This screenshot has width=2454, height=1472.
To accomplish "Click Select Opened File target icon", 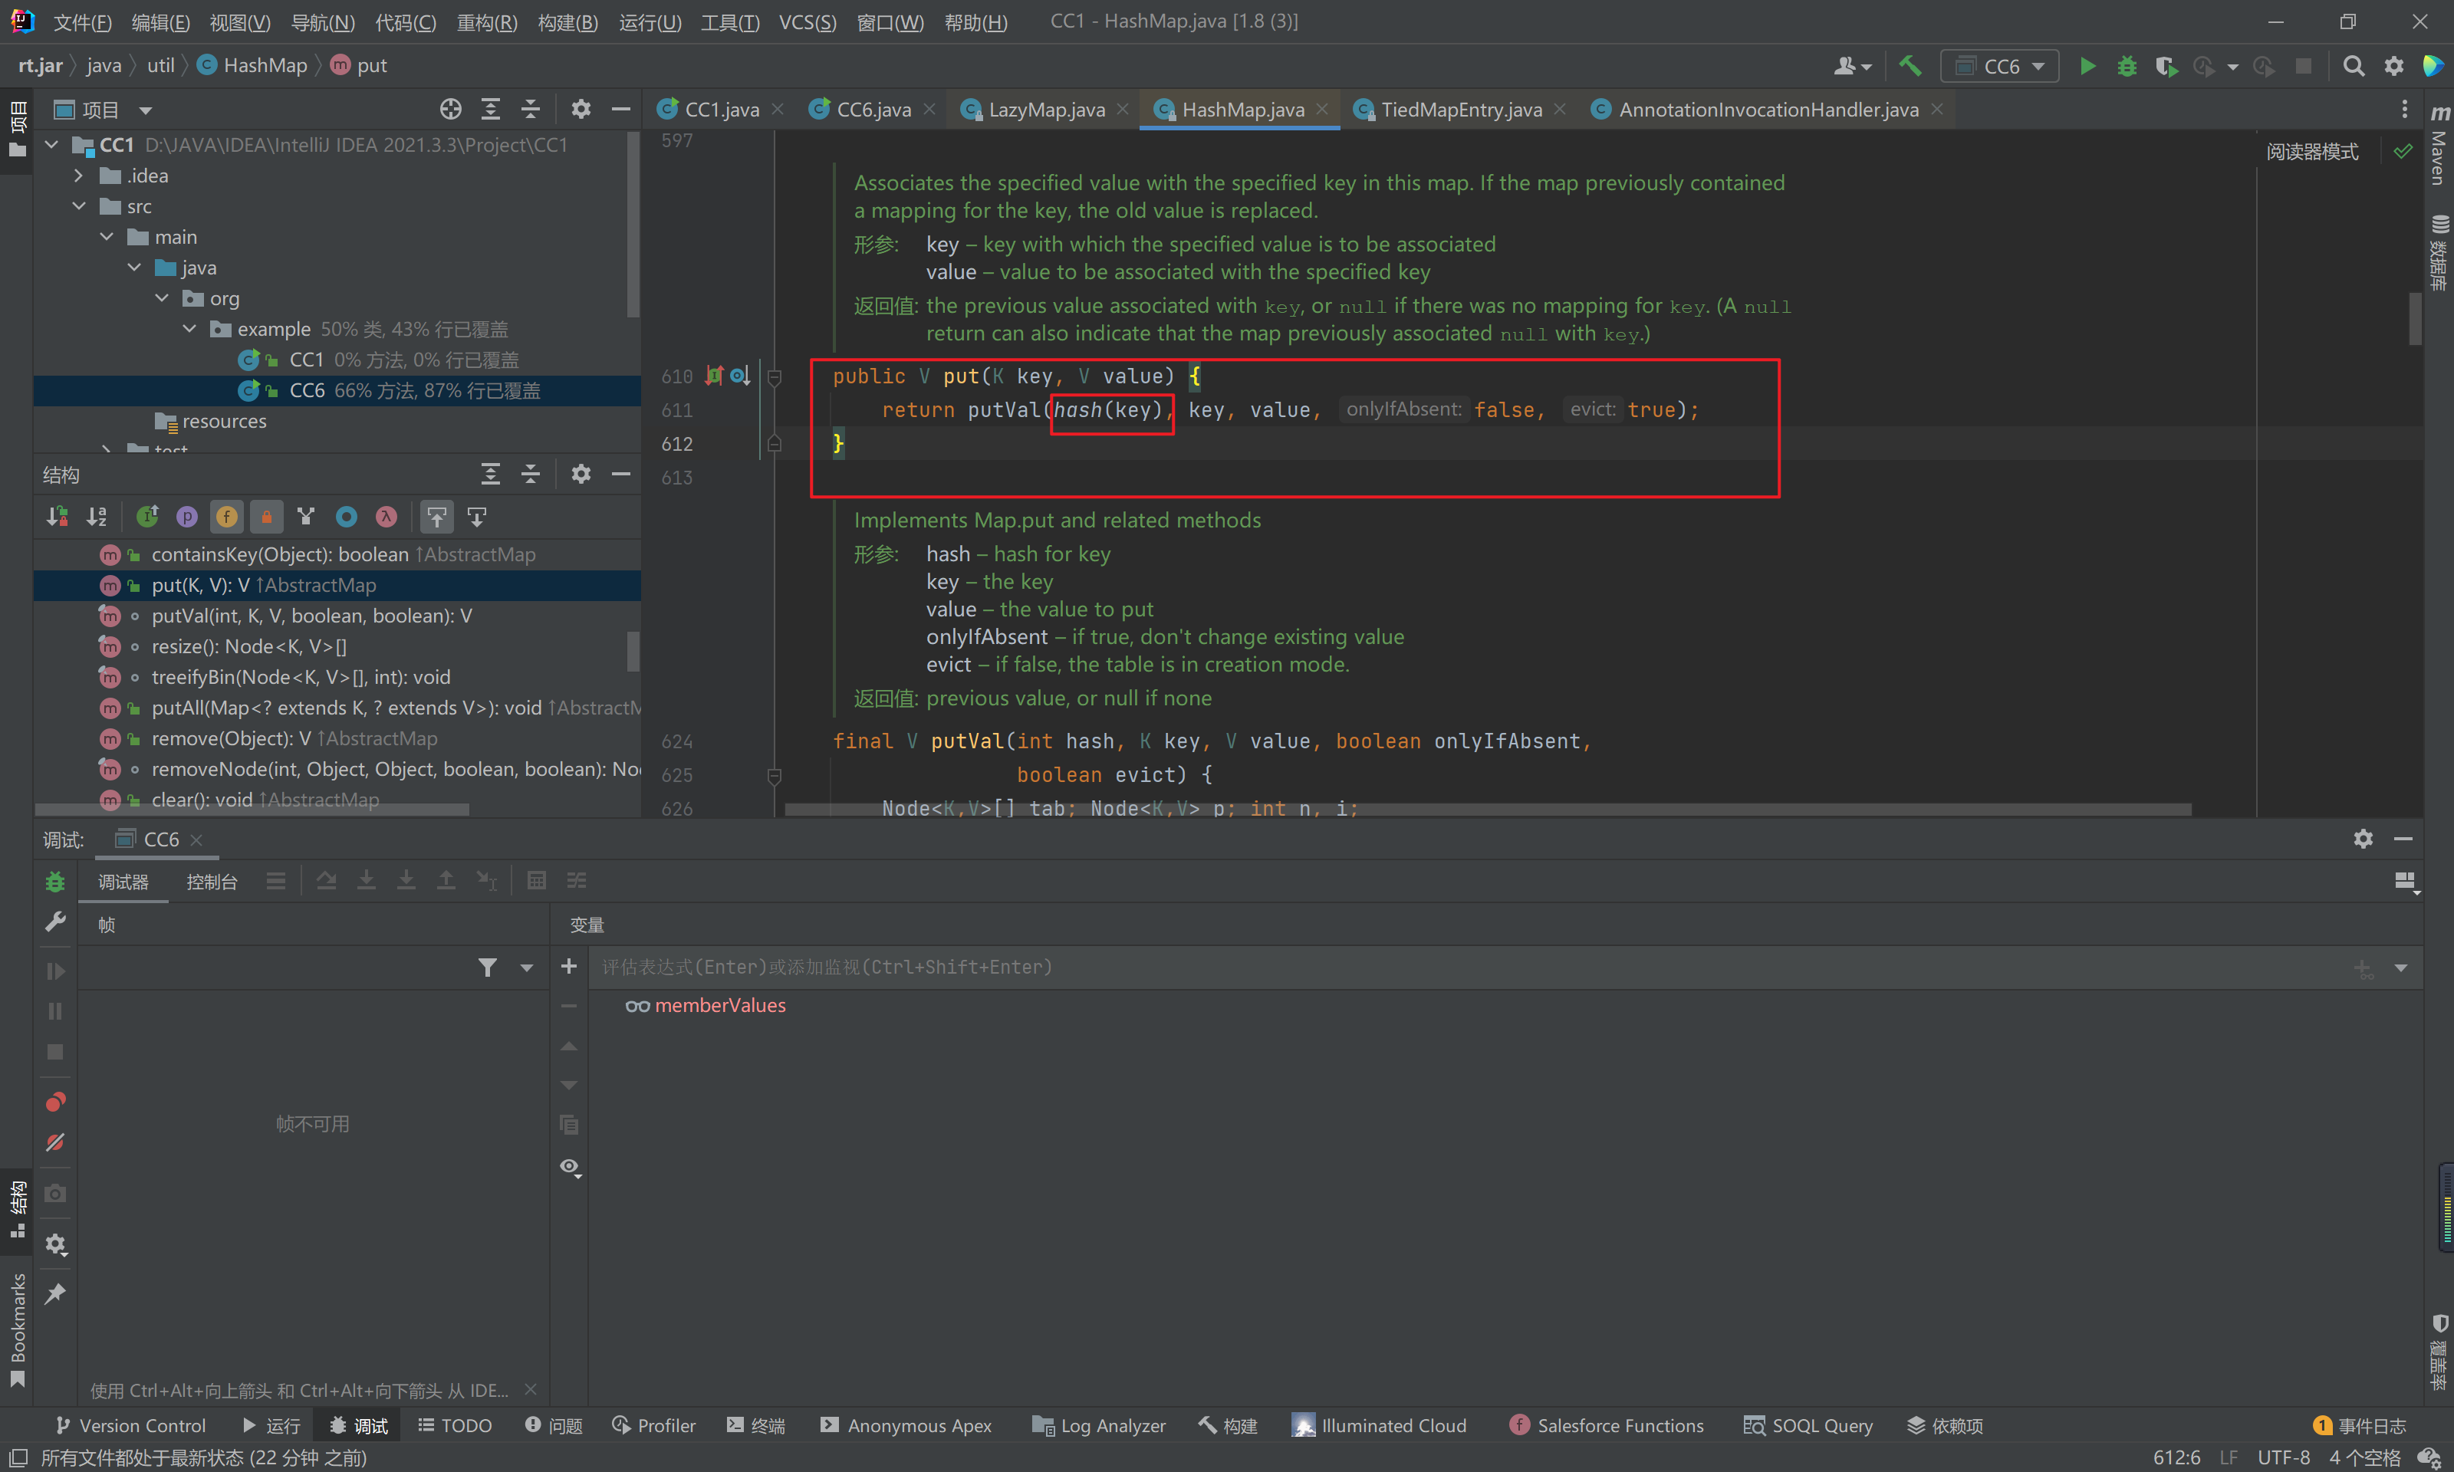I will [x=450, y=109].
